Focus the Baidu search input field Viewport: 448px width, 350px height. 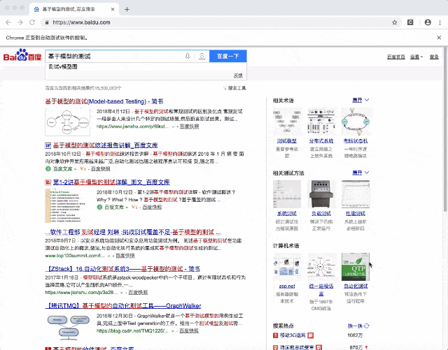(x=114, y=56)
